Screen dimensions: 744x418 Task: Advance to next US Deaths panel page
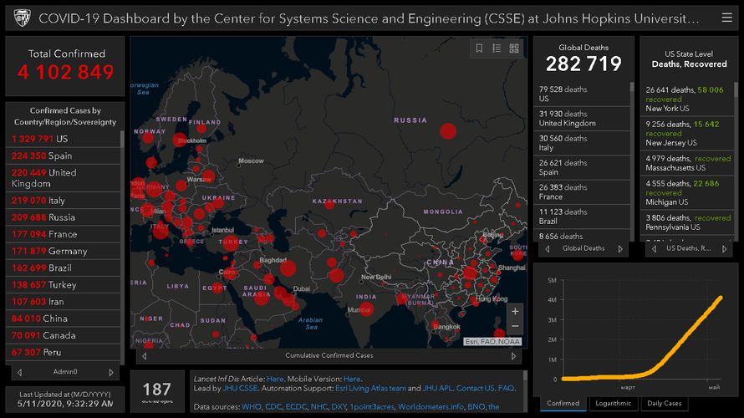[x=726, y=248]
